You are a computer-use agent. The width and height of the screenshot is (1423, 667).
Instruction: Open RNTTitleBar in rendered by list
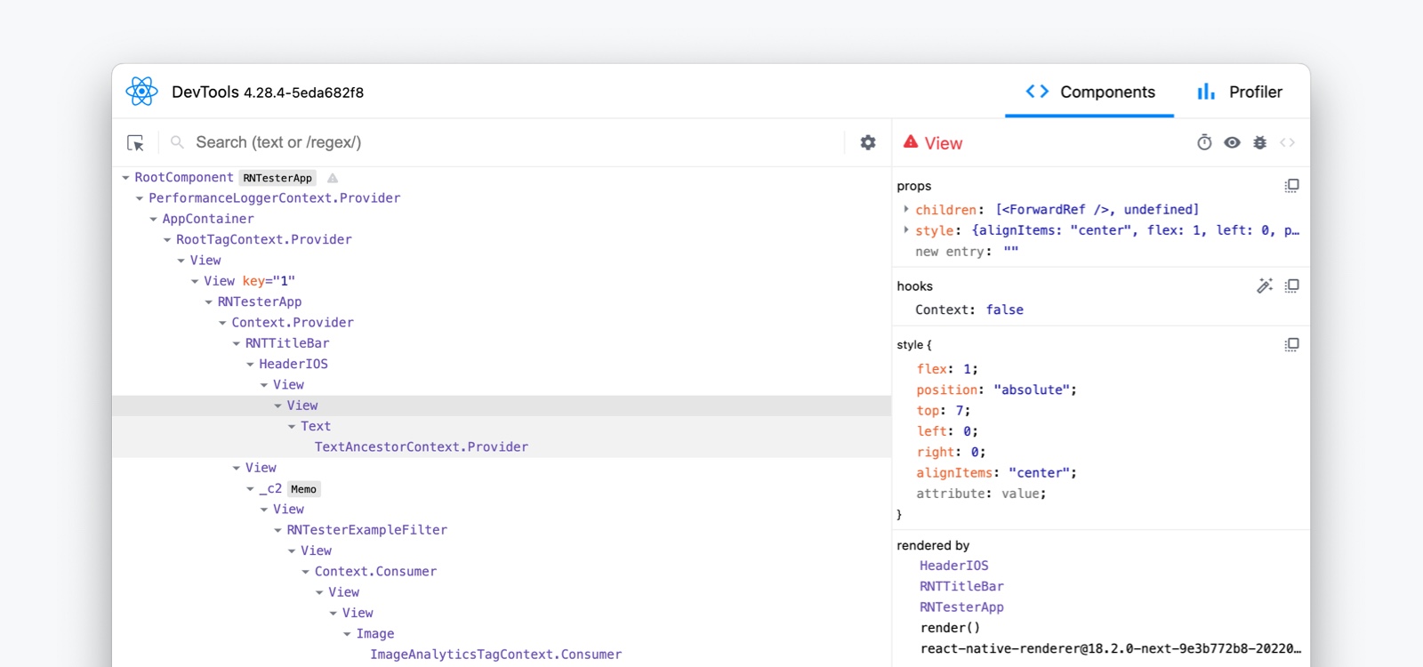tap(961, 587)
